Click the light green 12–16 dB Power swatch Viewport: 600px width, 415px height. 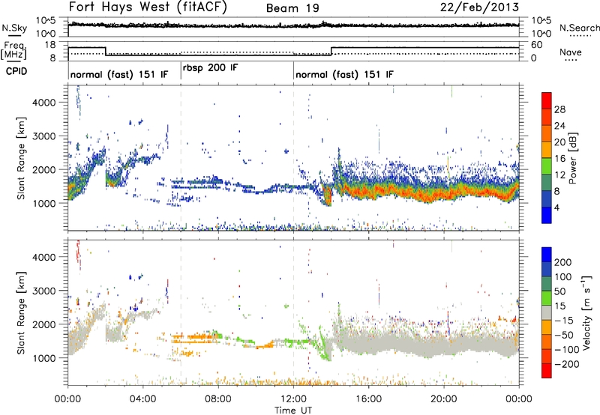547,166
